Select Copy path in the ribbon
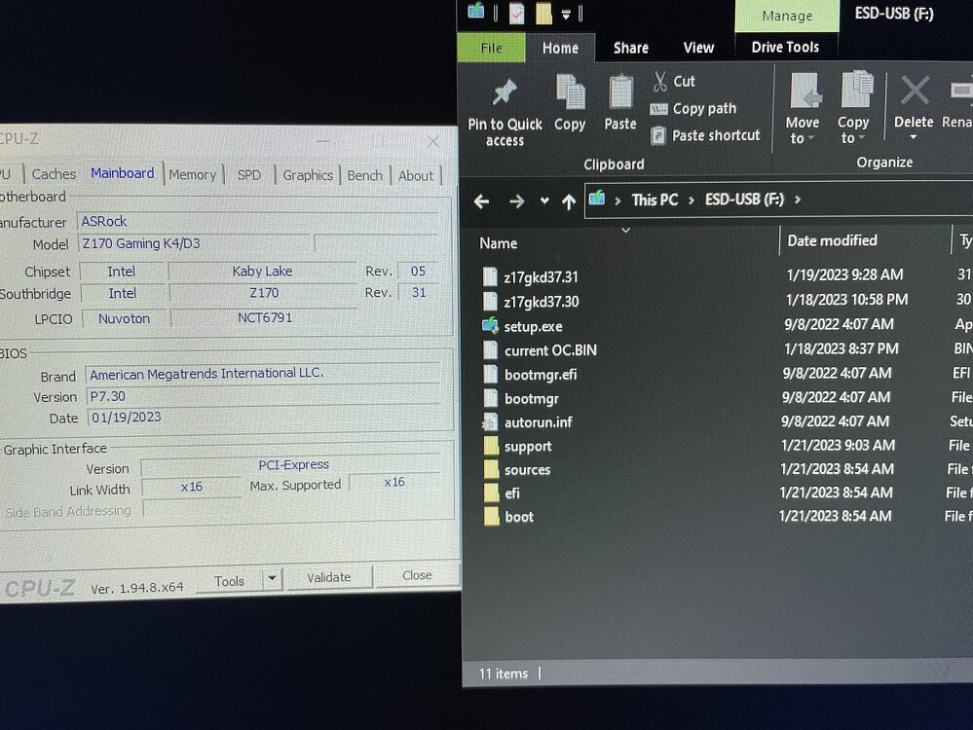This screenshot has height=730, width=973. tap(703, 109)
